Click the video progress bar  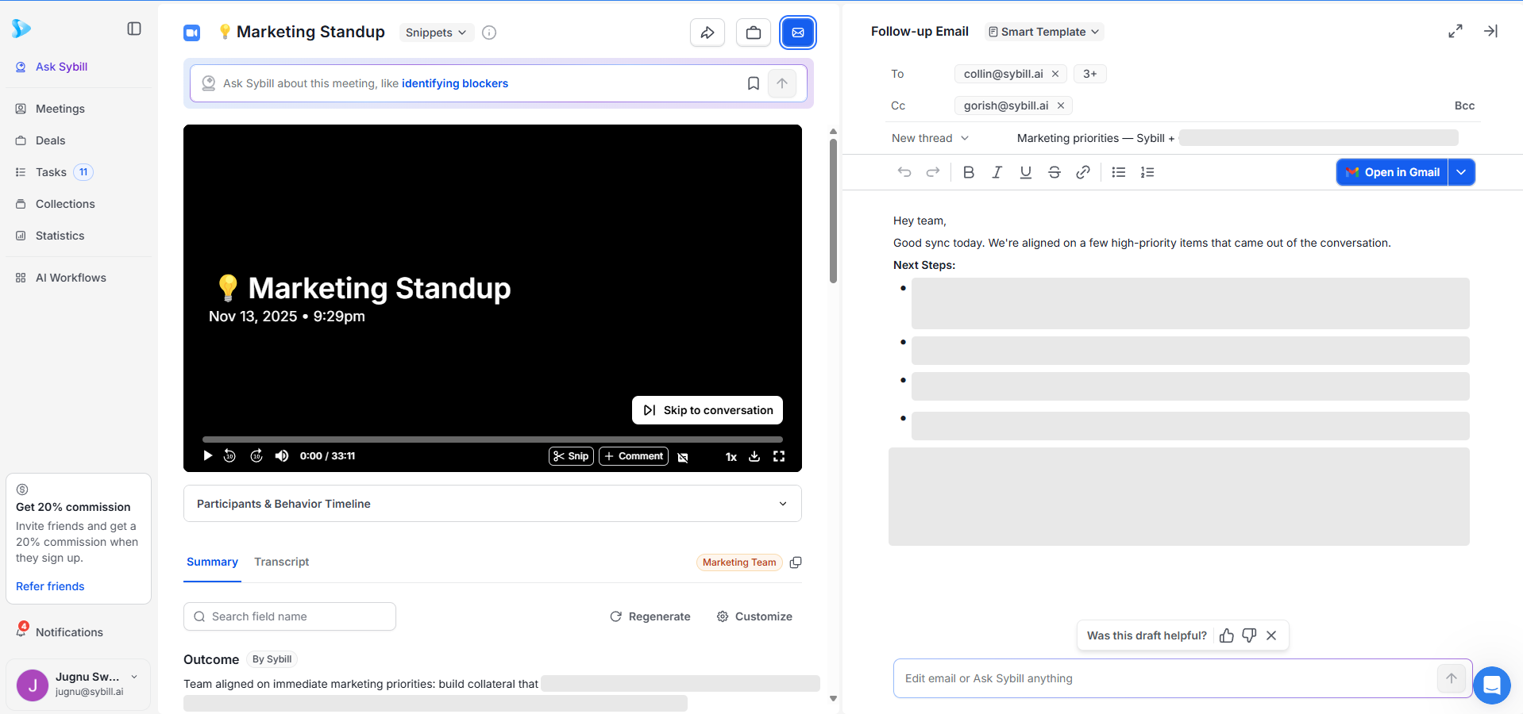492,439
